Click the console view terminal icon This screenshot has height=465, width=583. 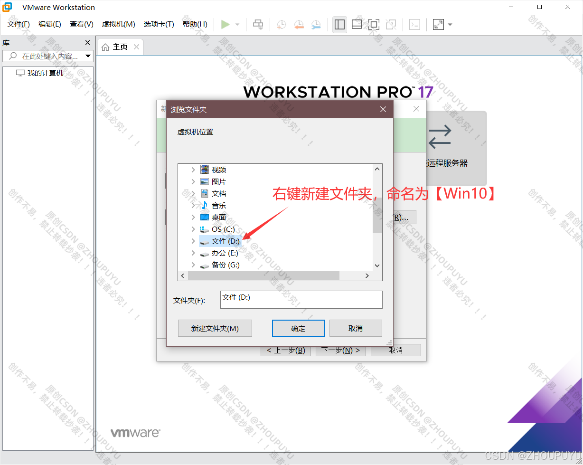click(x=414, y=24)
